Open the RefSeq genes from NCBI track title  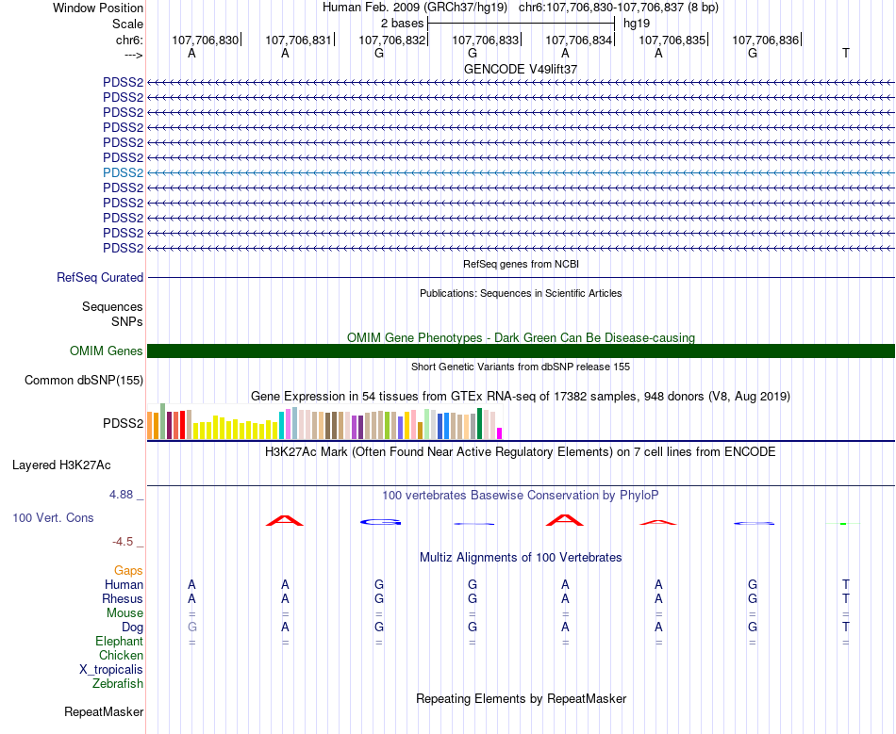click(x=521, y=264)
